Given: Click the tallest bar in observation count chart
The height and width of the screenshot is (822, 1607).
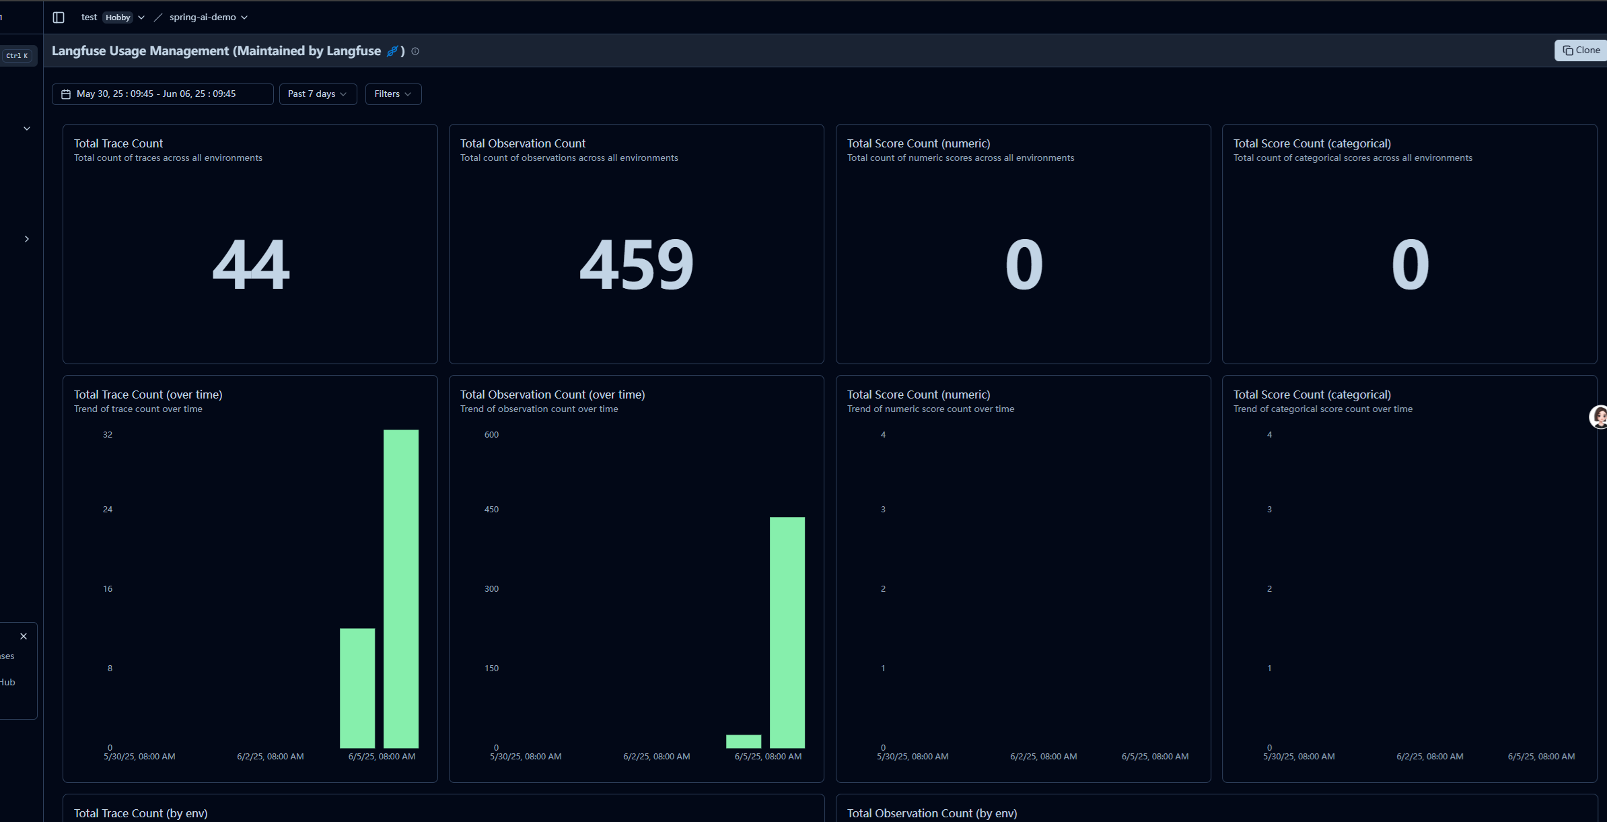Looking at the screenshot, I should click(787, 632).
